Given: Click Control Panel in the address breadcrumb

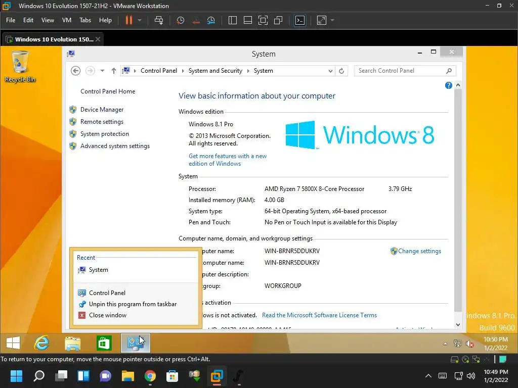Looking at the screenshot, I should pyautogui.click(x=158, y=71).
